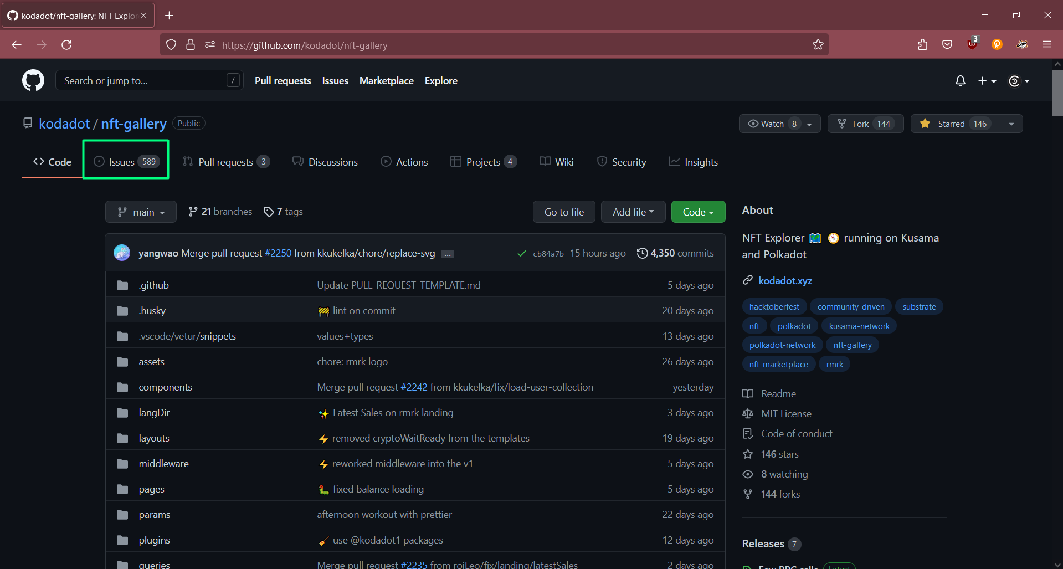Switch to the Issues tab
Screen dimensions: 1063x569
pos(126,162)
